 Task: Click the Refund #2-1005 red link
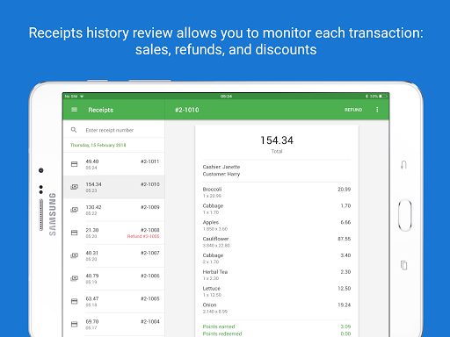[x=143, y=236]
